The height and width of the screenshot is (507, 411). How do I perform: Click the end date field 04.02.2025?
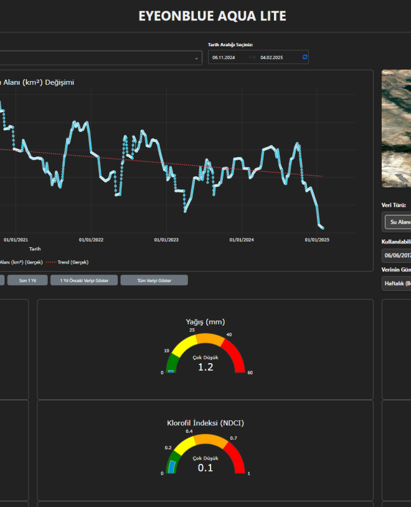(x=271, y=58)
